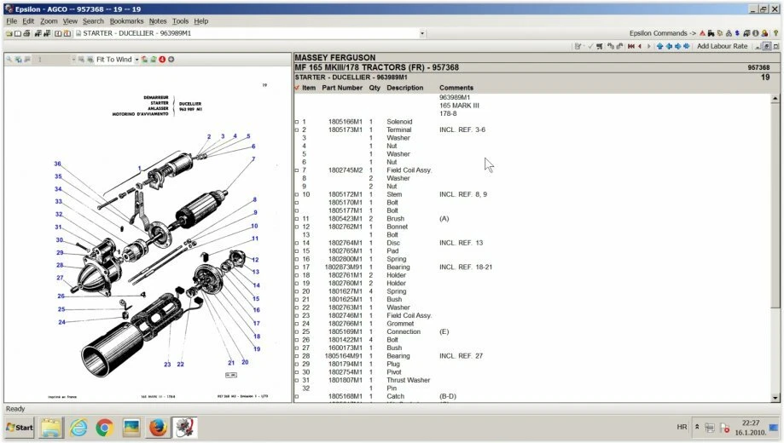Tick the checkbox for item 31 Thrust Washer

pyautogui.click(x=297, y=380)
